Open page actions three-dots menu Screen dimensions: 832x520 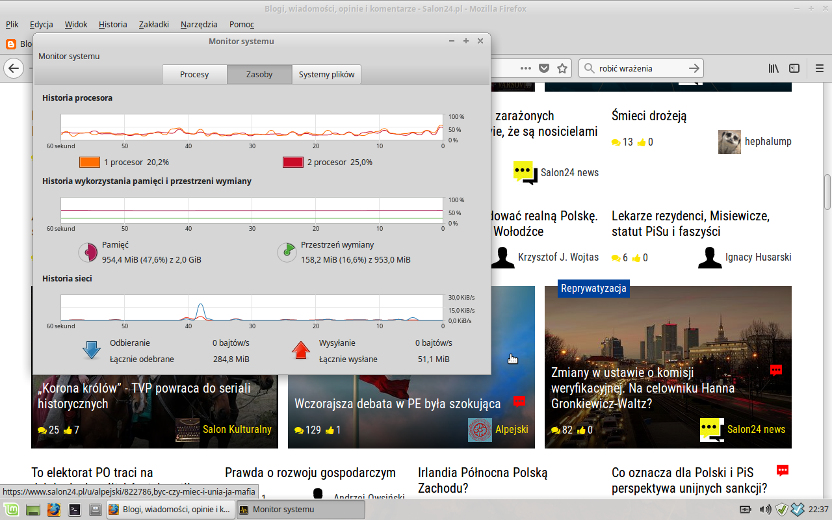tap(526, 68)
